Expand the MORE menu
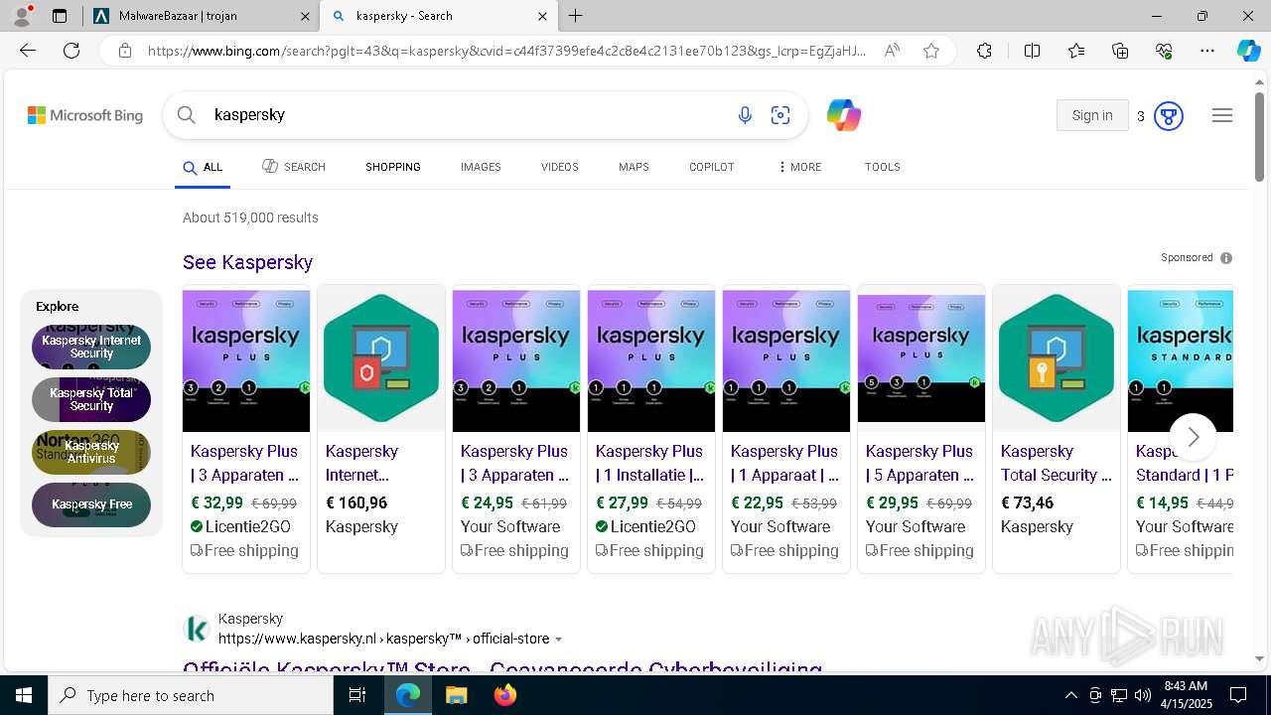 coord(799,167)
